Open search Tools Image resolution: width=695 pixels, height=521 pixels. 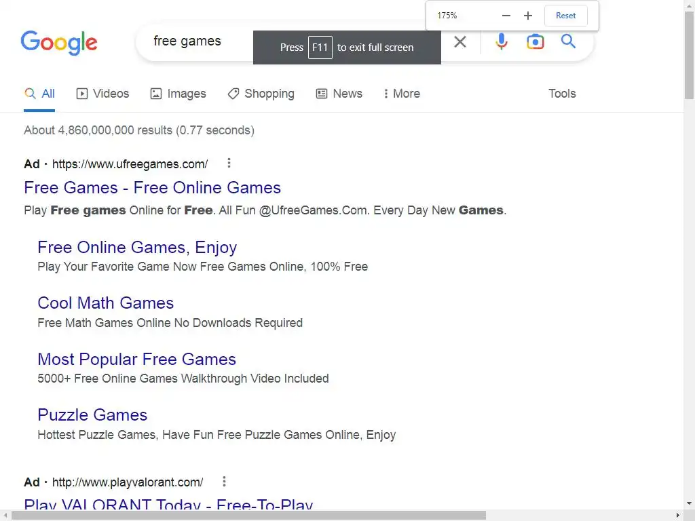[x=562, y=94]
